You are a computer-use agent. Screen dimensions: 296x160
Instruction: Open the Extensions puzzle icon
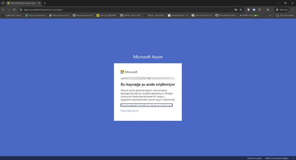pos(260,10)
